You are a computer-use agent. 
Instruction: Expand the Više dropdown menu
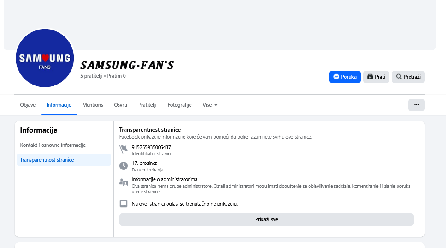(x=210, y=105)
